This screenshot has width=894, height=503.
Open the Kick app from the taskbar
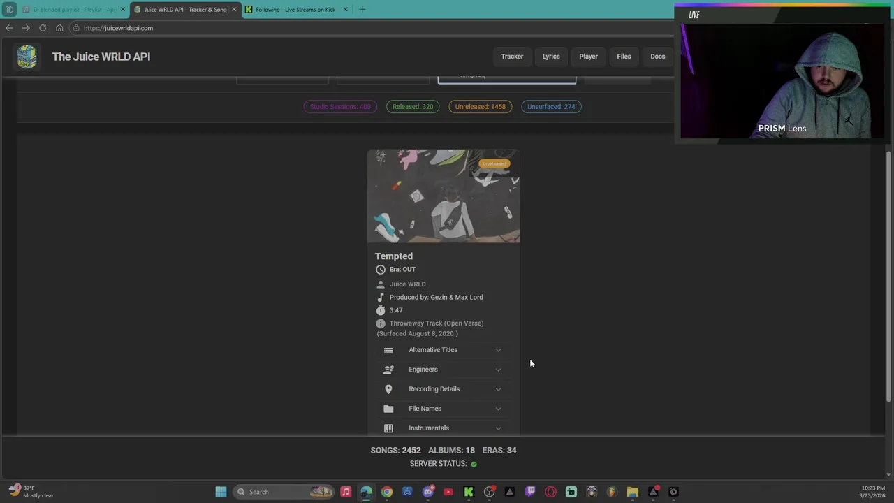[469, 492]
